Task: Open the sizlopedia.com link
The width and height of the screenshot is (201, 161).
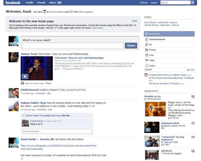Action: click(x=59, y=147)
